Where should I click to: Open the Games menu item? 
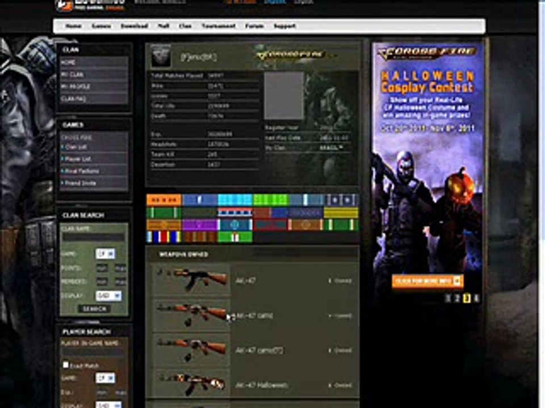101,26
